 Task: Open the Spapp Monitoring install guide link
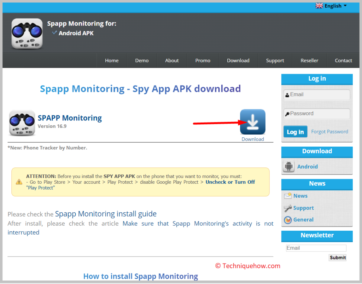106,214
